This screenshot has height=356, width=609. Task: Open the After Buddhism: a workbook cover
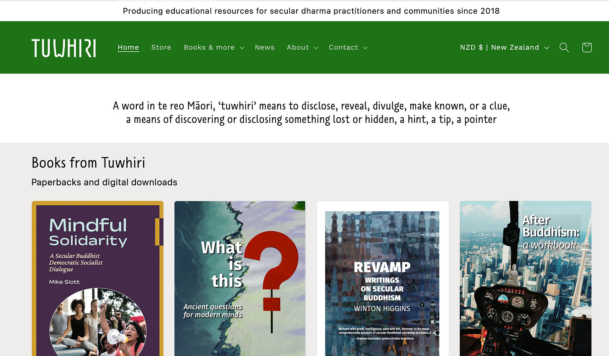pyautogui.click(x=525, y=278)
